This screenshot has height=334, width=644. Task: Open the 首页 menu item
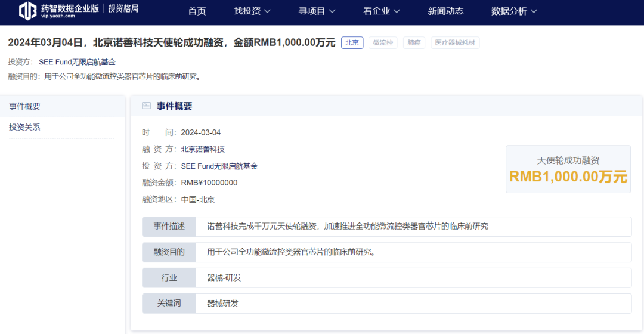pyautogui.click(x=197, y=11)
